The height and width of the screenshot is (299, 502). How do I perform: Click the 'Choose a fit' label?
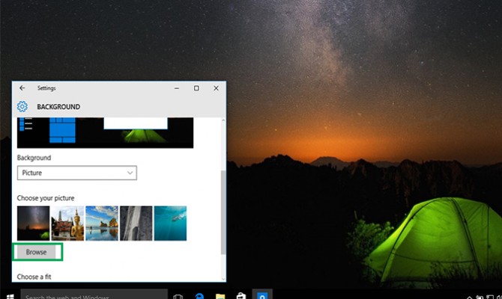coord(34,277)
